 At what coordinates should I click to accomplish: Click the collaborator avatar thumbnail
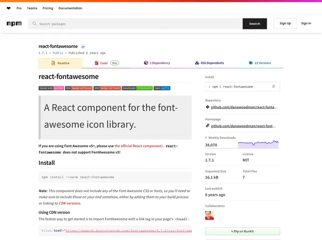click(x=210, y=215)
